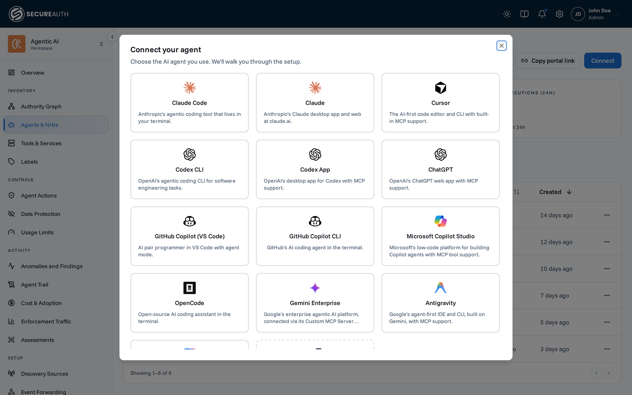Go to Authority Graph
632x395 pixels.
point(56,106)
